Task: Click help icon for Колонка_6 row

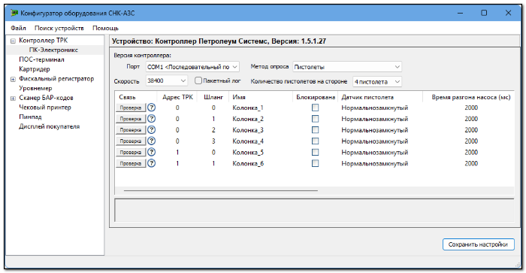Action: point(152,163)
